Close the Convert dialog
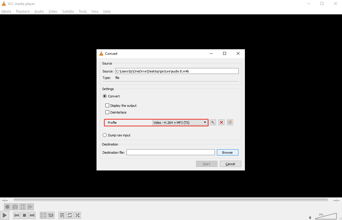 (x=238, y=53)
